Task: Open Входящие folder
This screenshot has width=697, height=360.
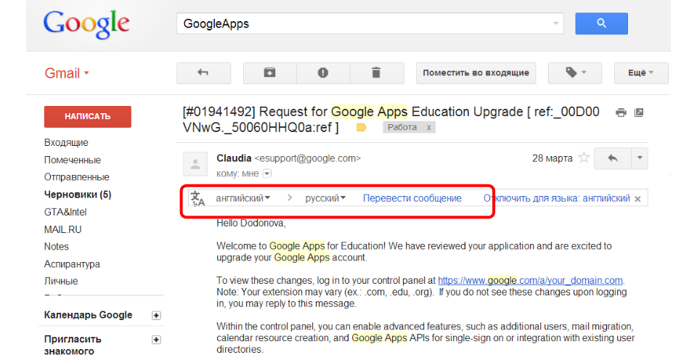Action: pos(66,143)
